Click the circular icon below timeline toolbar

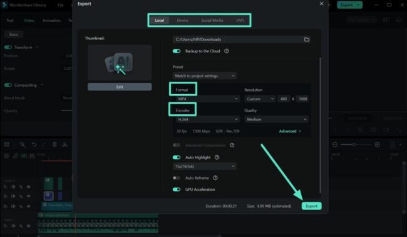click(x=7, y=156)
